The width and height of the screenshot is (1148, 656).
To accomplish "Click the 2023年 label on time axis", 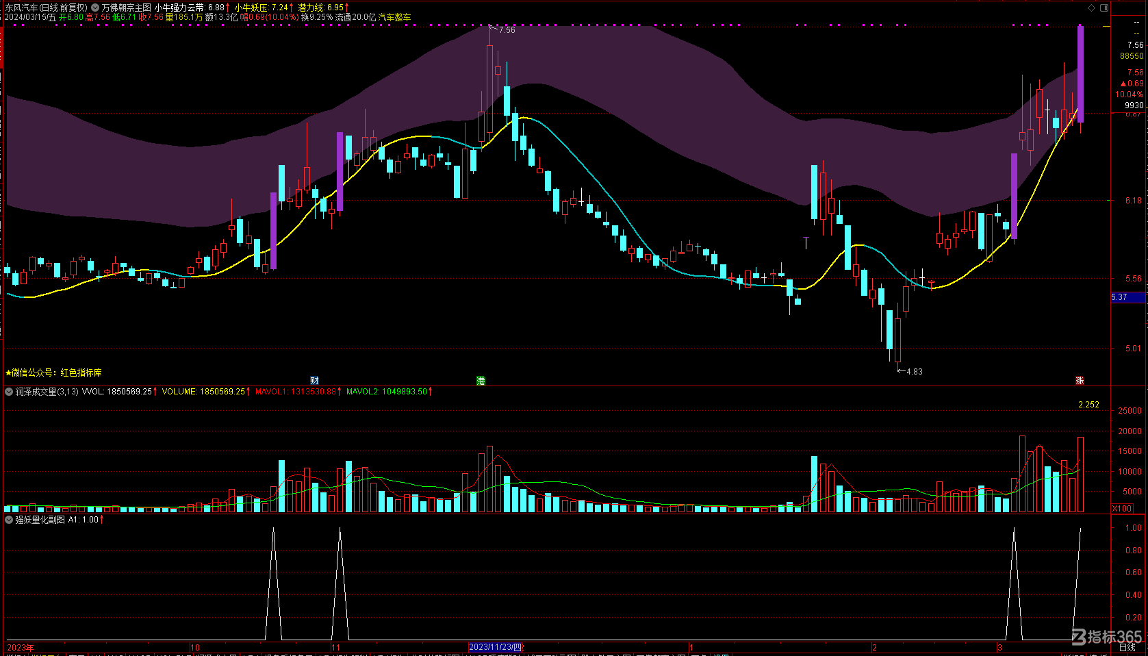I will tap(20, 647).
